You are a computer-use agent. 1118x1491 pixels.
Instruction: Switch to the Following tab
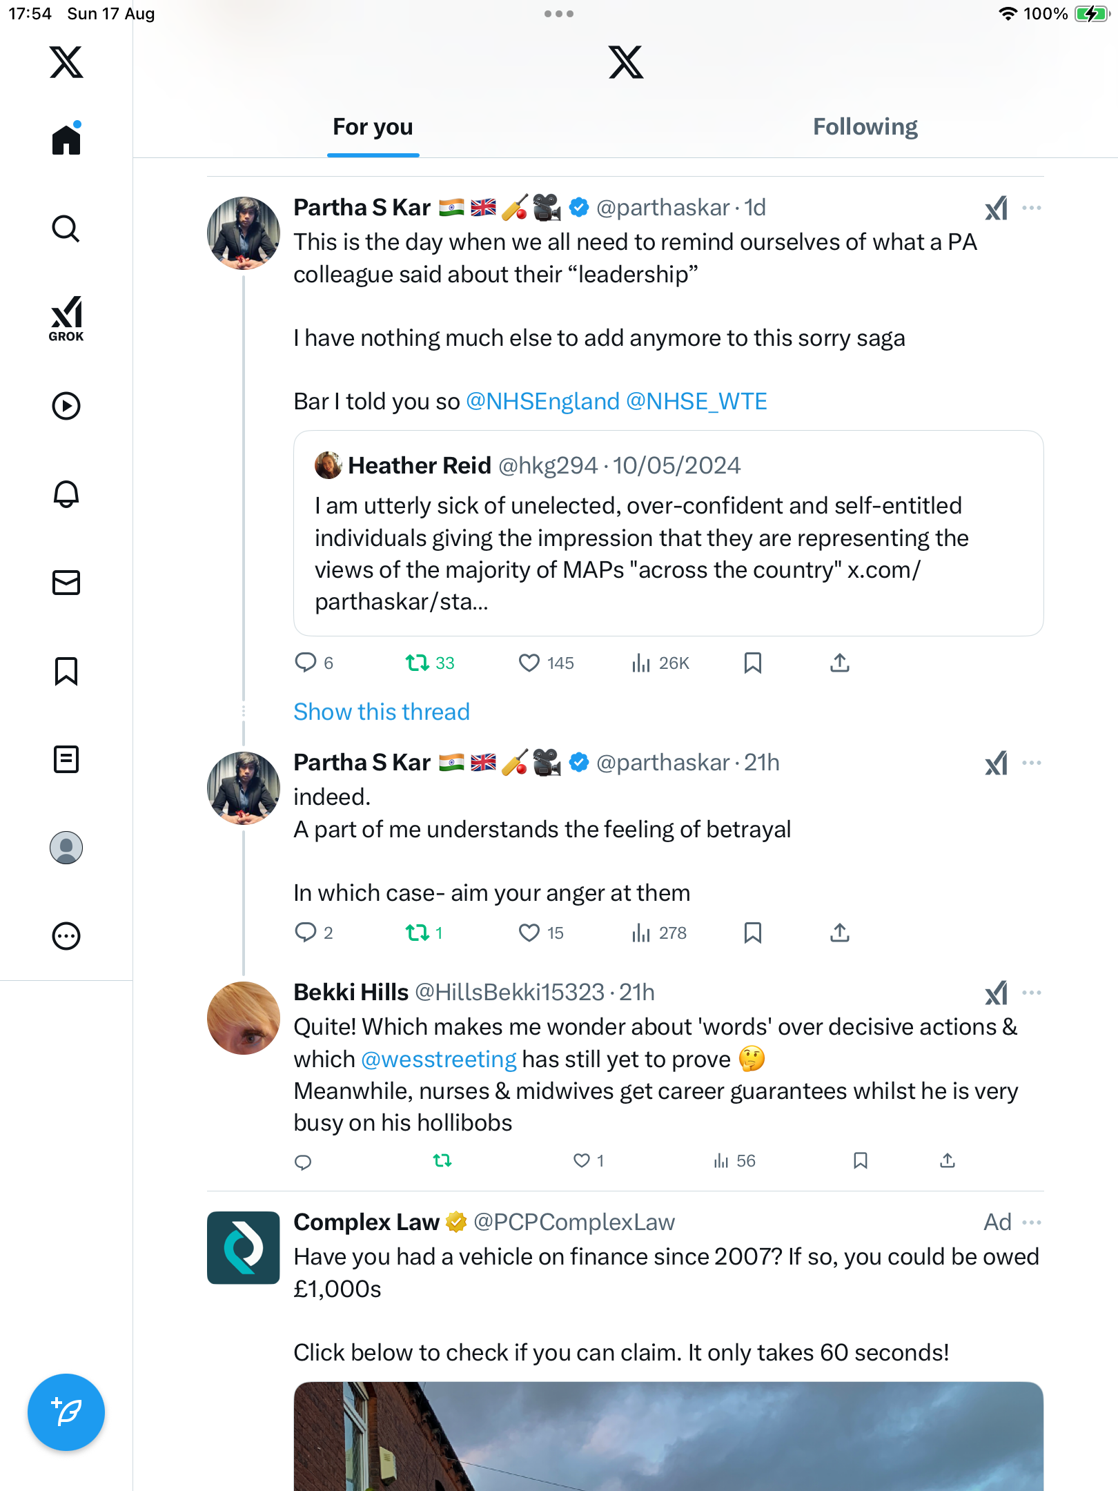(865, 127)
